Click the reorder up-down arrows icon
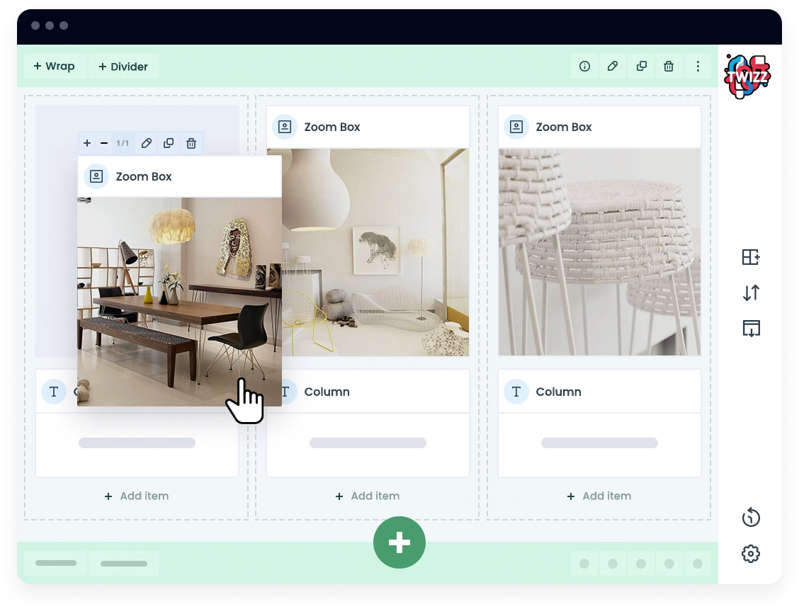 point(751,292)
